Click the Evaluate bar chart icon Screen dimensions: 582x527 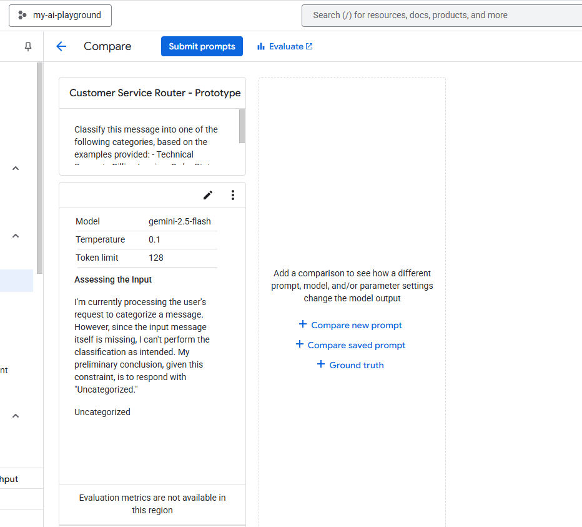(261, 46)
